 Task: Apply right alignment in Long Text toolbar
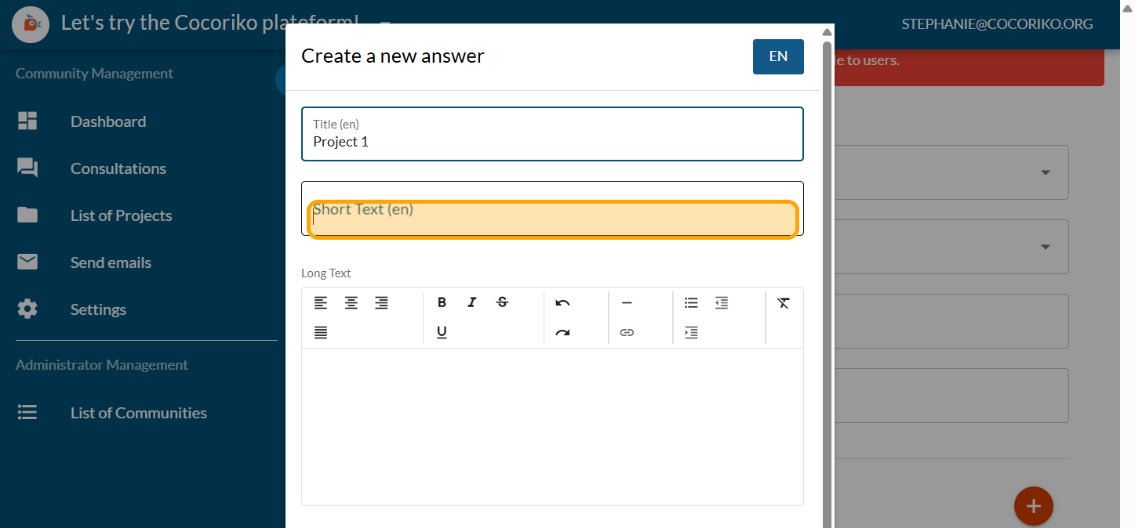[381, 303]
